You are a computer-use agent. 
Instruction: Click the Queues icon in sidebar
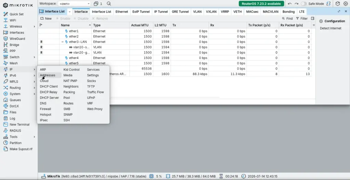coord(5,100)
